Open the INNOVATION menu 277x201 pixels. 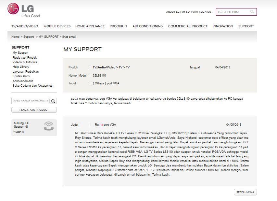click(223, 26)
